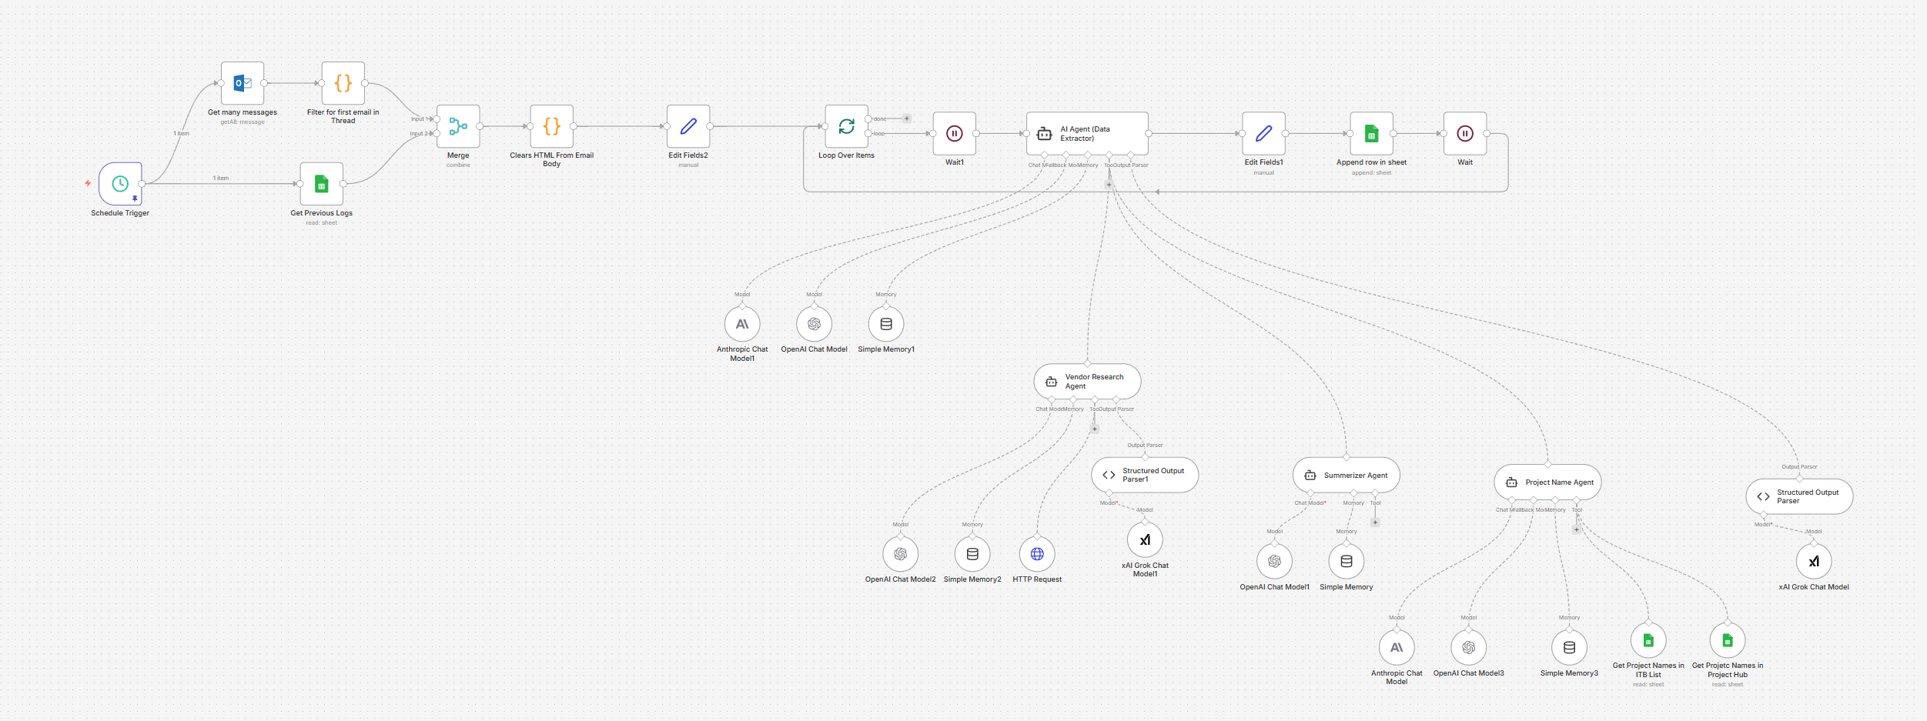
Task: Select the Edit Fields1 pencil node
Action: point(1263,133)
